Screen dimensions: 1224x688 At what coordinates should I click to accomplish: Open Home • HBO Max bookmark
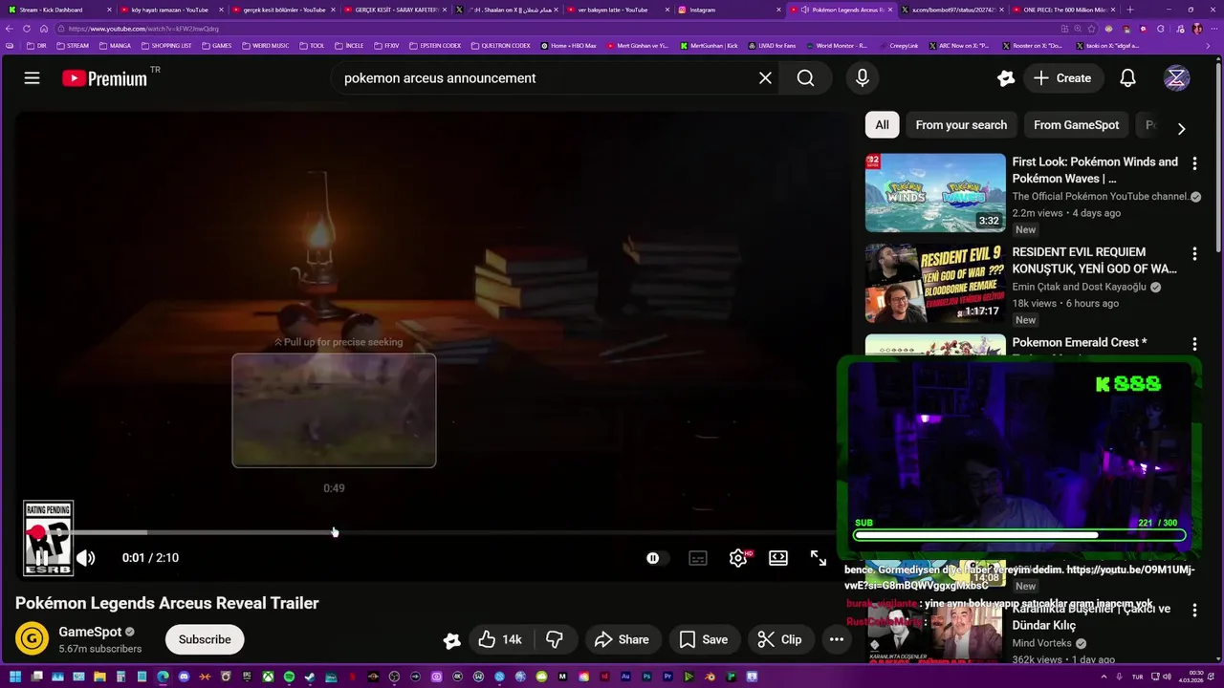(x=569, y=45)
